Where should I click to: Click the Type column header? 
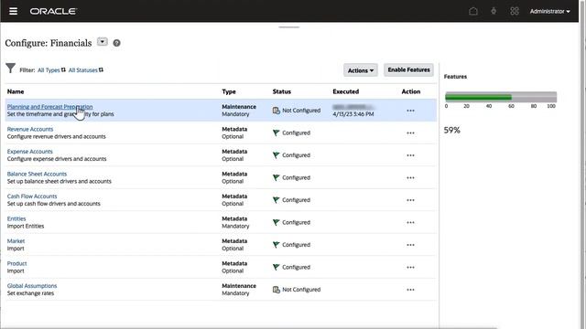(x=229, y=91)
